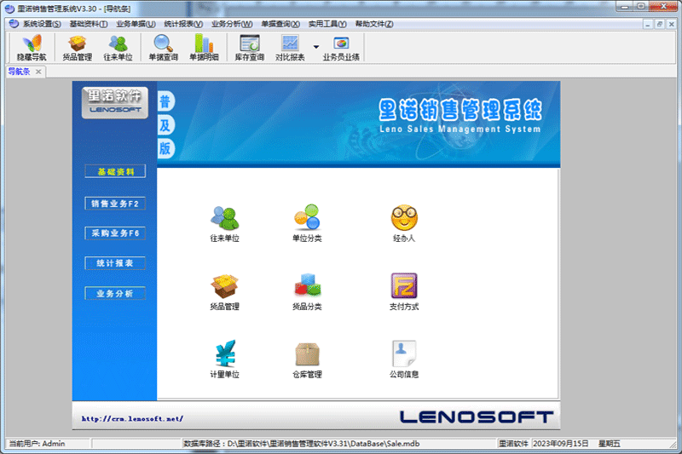Screen dimensions: 682x454
Task: Open the 业务单据(U) menu
Action: pos(136,24)
